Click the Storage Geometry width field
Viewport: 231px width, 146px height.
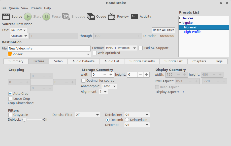[97, 75]
